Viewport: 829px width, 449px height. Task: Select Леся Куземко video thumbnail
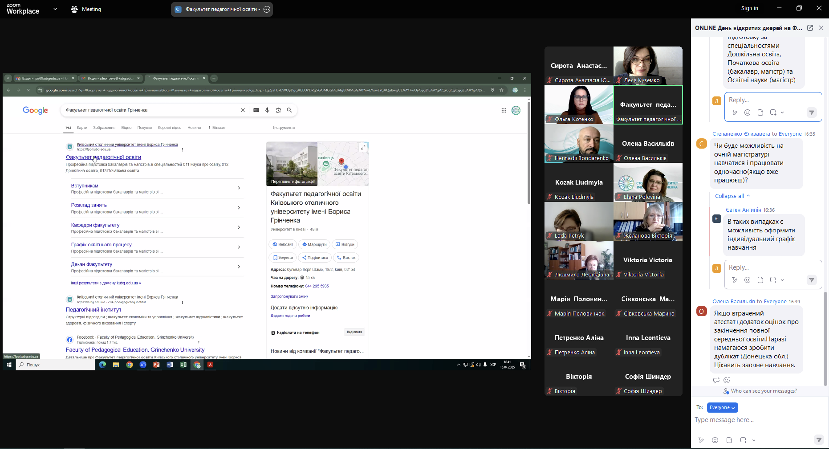pos(648,65)
